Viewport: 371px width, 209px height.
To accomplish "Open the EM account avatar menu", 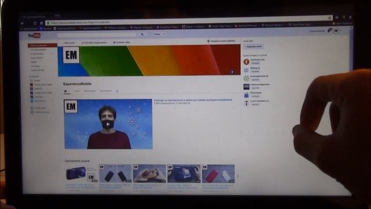I will coord(336,31).
